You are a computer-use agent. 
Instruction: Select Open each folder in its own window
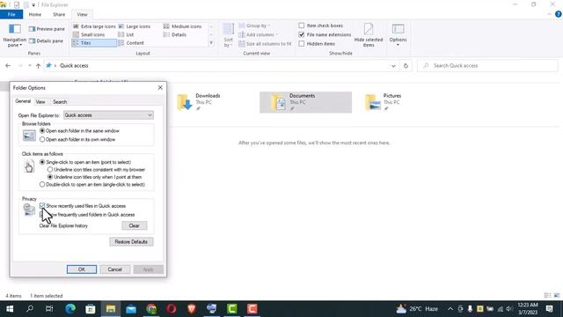pyautogui.click(x=42, y=139)
